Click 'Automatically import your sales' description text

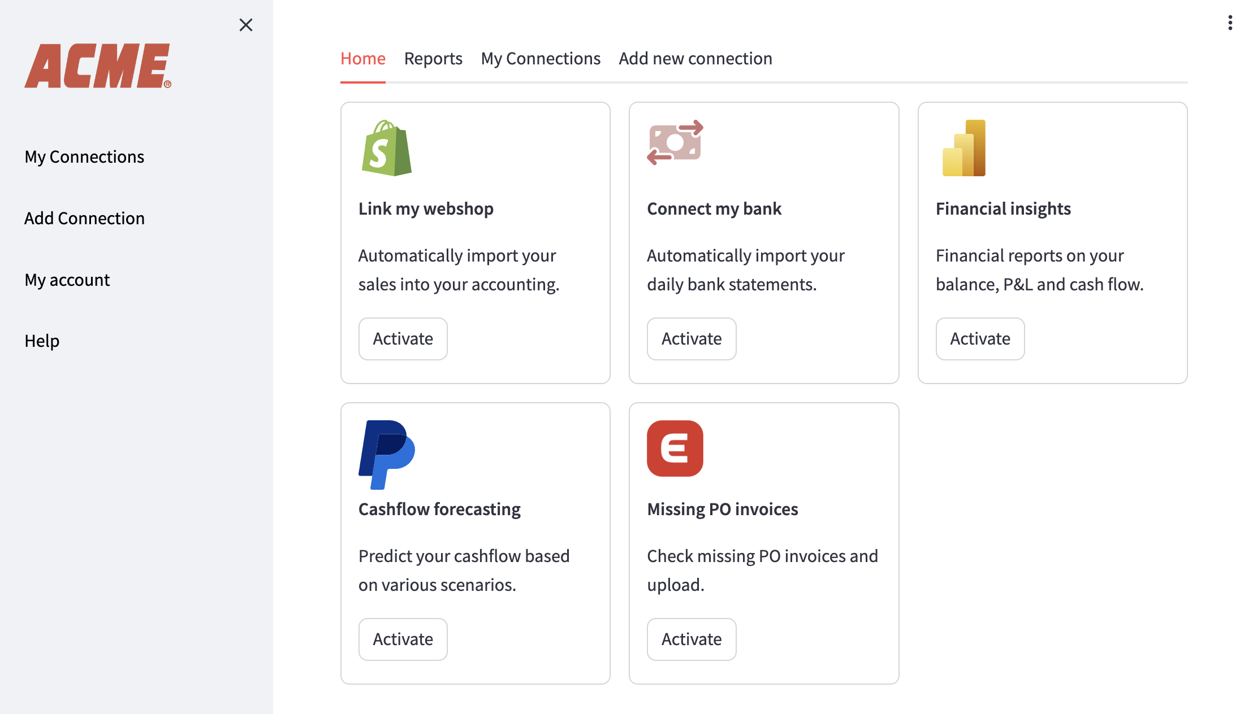click(459, 270)
